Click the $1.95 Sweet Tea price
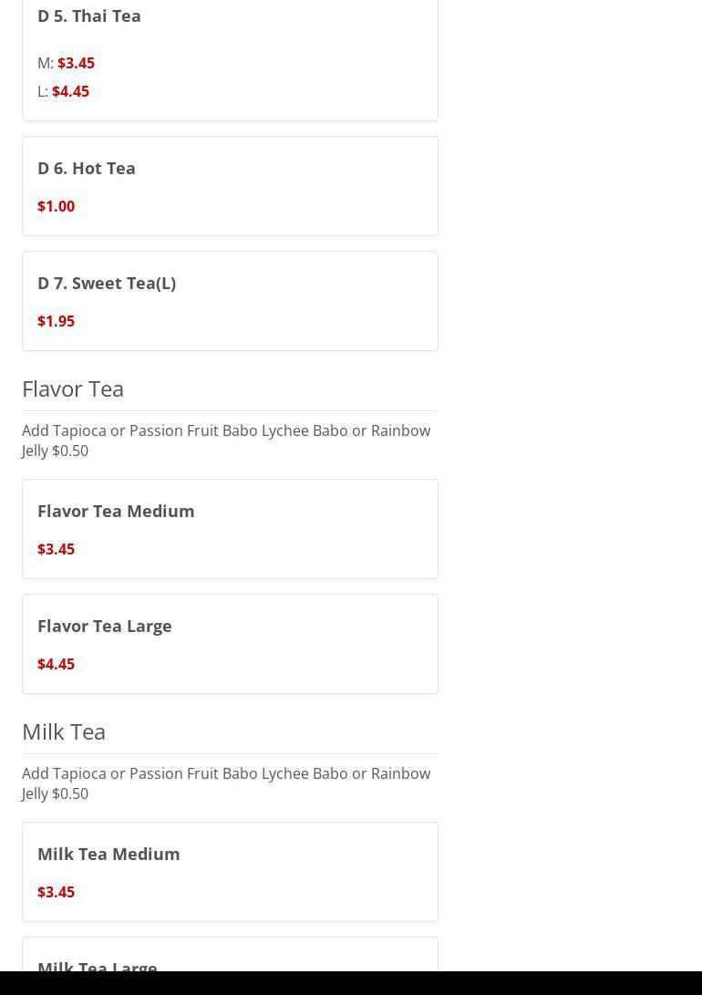 point(56,321)
